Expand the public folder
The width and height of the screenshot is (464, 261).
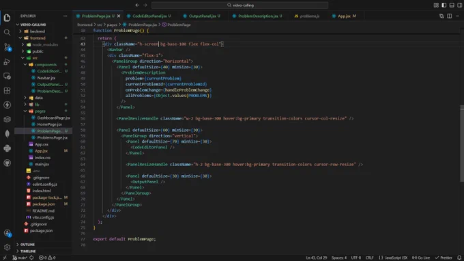(x=23, y=51)
